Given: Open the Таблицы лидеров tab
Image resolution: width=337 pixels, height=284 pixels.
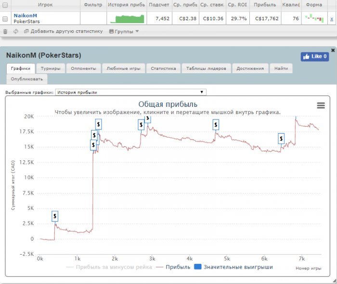Looking at the screenshot, I should [206, 68].
